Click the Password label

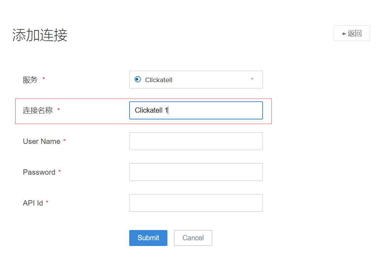point(39,172)
